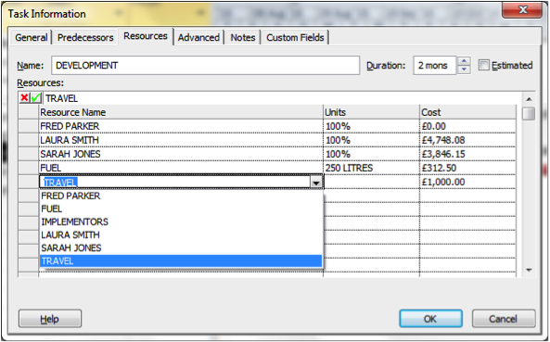Select the FUEL resource row cell
550x342 pixels.
pos(181,168)
